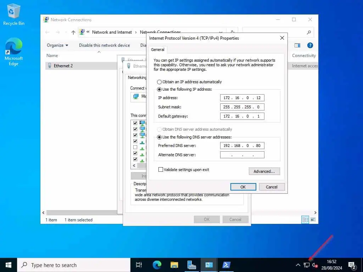Click the Connectivity column header
Image resolution: width=363 pixels, height=272 pixels.
pos(304,56)
